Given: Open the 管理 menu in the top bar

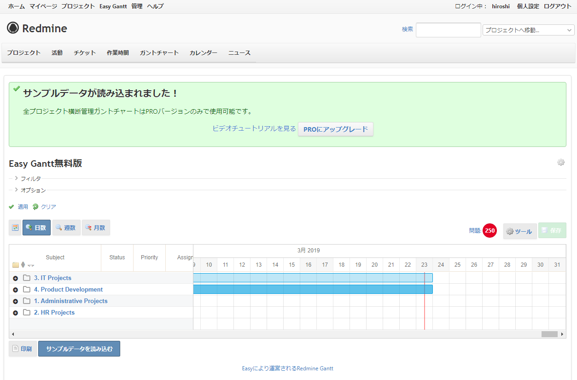Looking at the screenshot, I should pyautogui.click(x=136, y=6).
